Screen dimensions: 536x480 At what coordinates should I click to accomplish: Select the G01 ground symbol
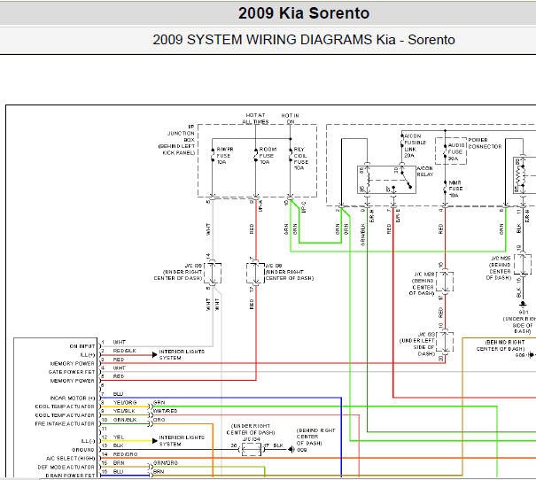(x=523, y=304)
